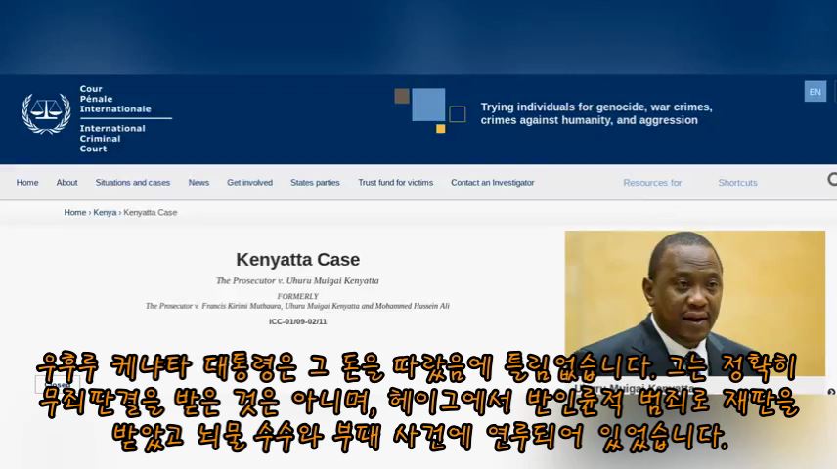This screenshot has width=837, height=469.
Task: Click the FORMERLY label text
Action: [x=298, y=296]
